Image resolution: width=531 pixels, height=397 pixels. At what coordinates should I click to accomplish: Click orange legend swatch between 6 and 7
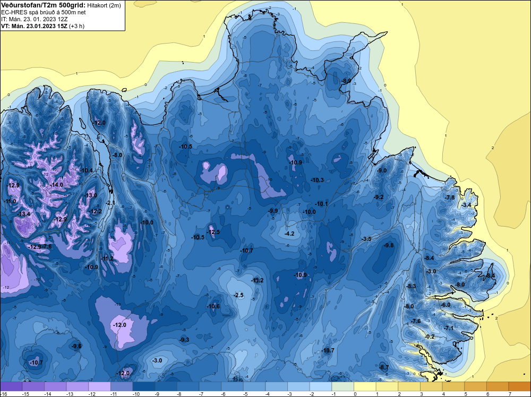498,386
